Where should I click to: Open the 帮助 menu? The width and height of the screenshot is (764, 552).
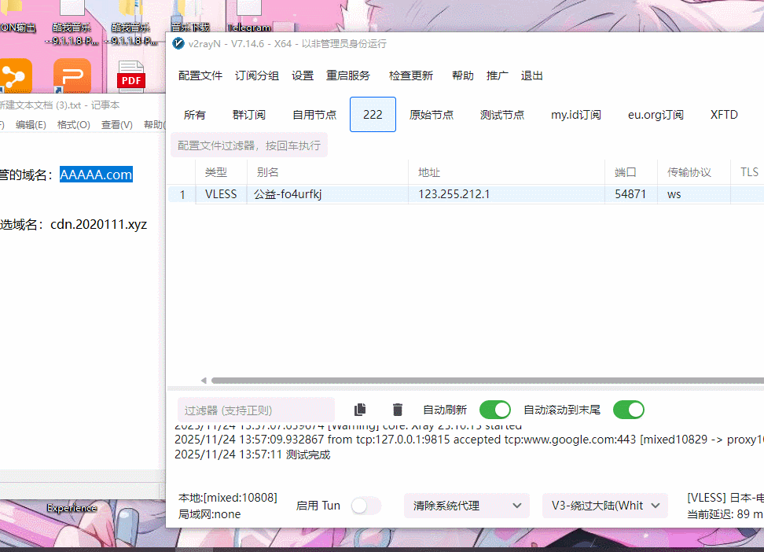coord(463,75)
